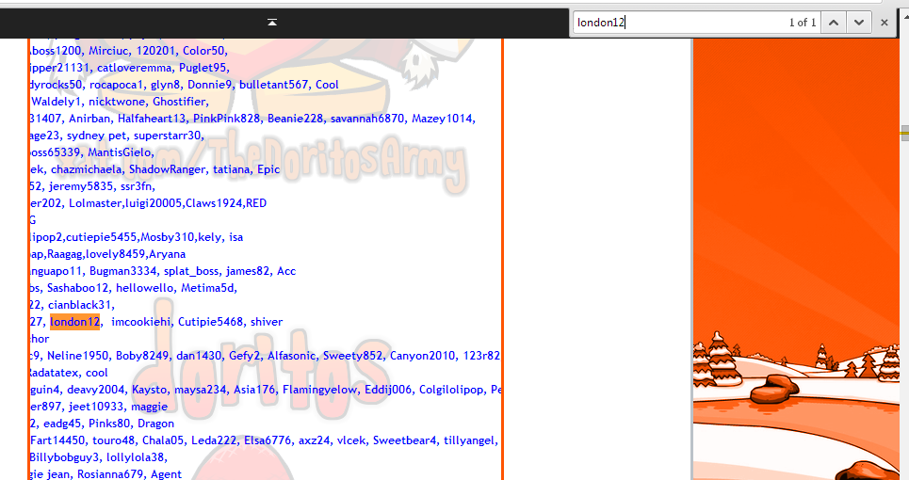Click the highlighted london12 search result

(74, 322)
